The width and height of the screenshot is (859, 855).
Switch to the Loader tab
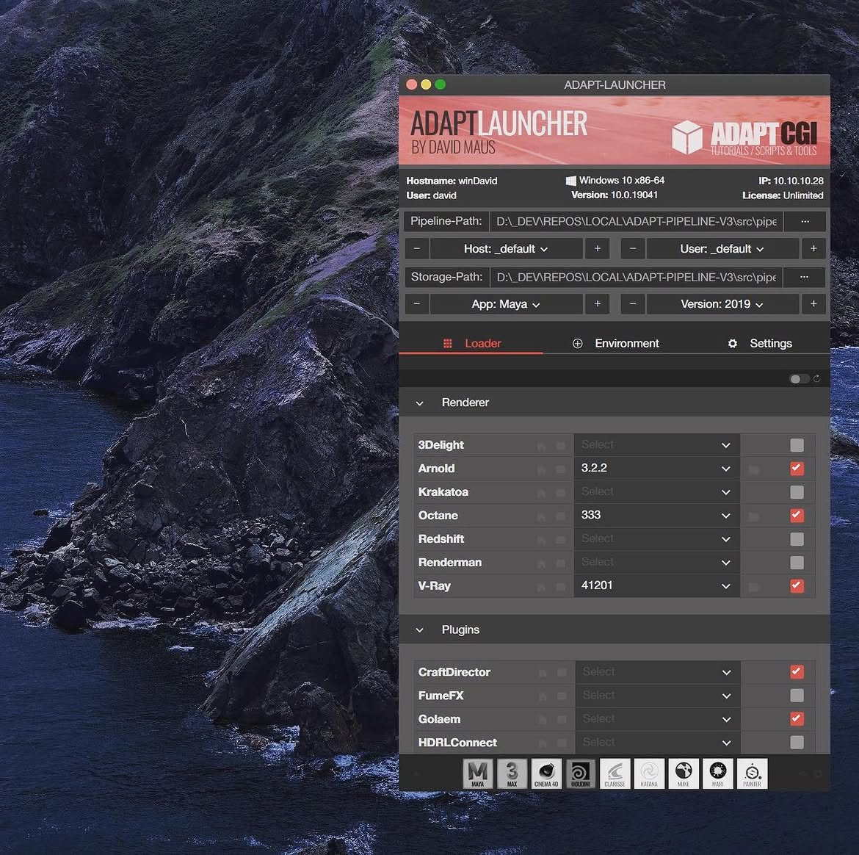coord(471,343)
